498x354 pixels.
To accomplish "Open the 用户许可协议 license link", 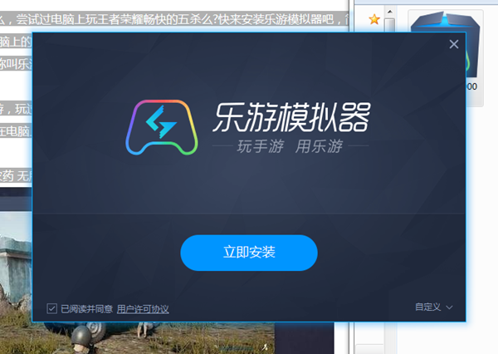I will coord(143,309).
